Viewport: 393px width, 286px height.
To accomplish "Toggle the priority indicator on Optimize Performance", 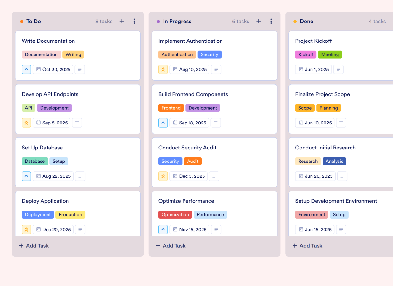I will click(x=163, y=229).
